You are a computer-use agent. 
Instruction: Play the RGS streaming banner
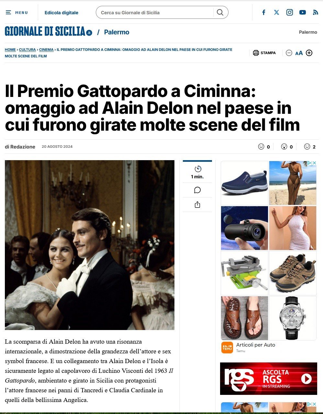click(x=269, y=379)
